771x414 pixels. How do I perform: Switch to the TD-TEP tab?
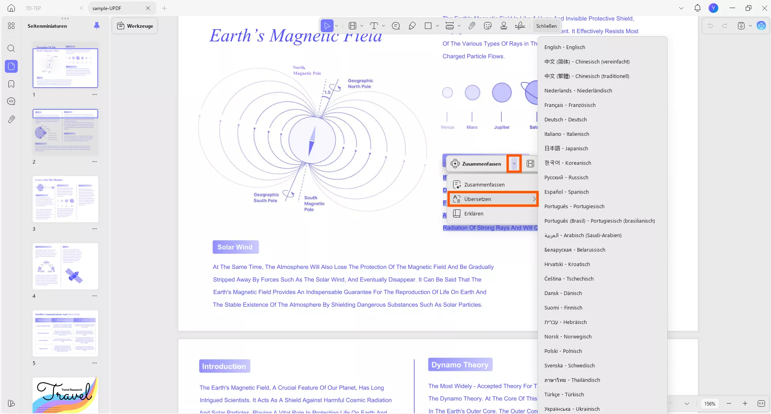(33, 8)
